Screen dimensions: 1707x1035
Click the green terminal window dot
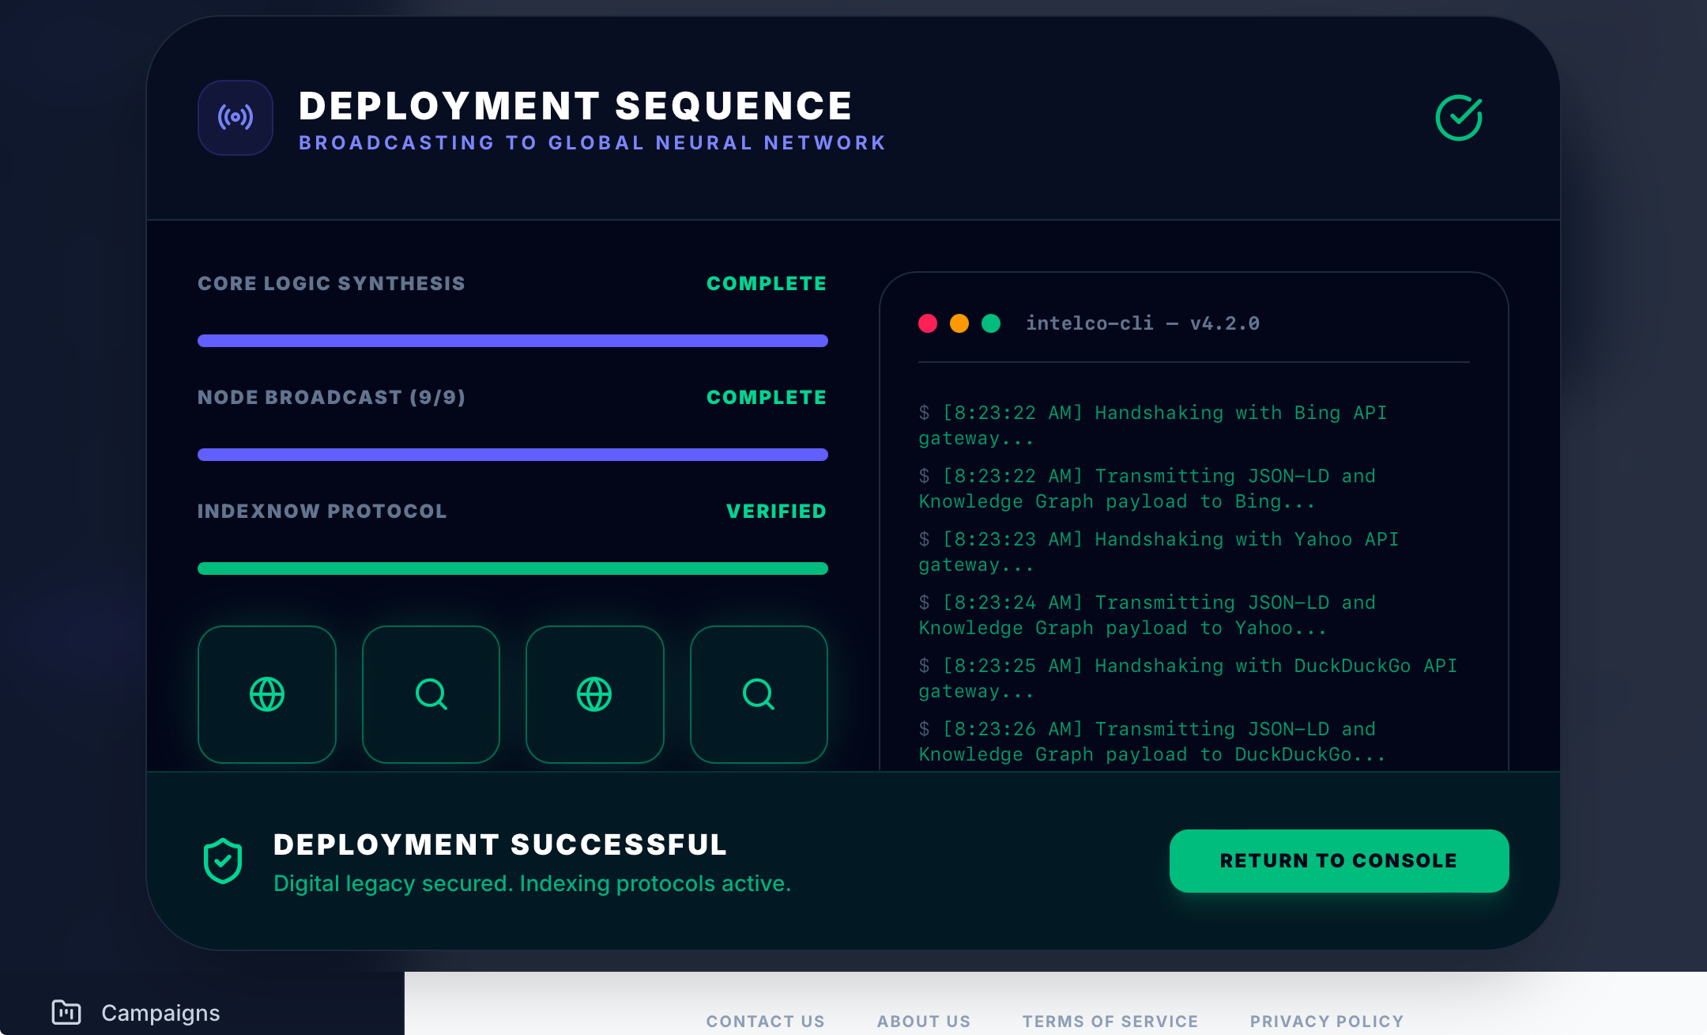point(991,323)
